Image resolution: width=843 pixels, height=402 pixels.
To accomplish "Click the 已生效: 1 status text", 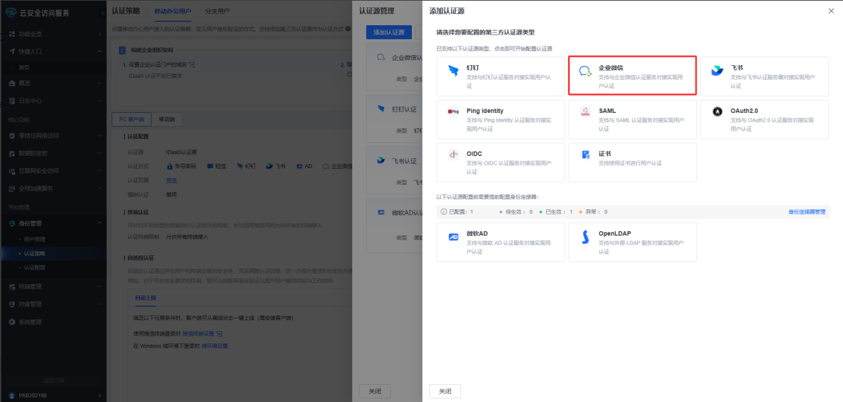I will (x=558, y=212).
